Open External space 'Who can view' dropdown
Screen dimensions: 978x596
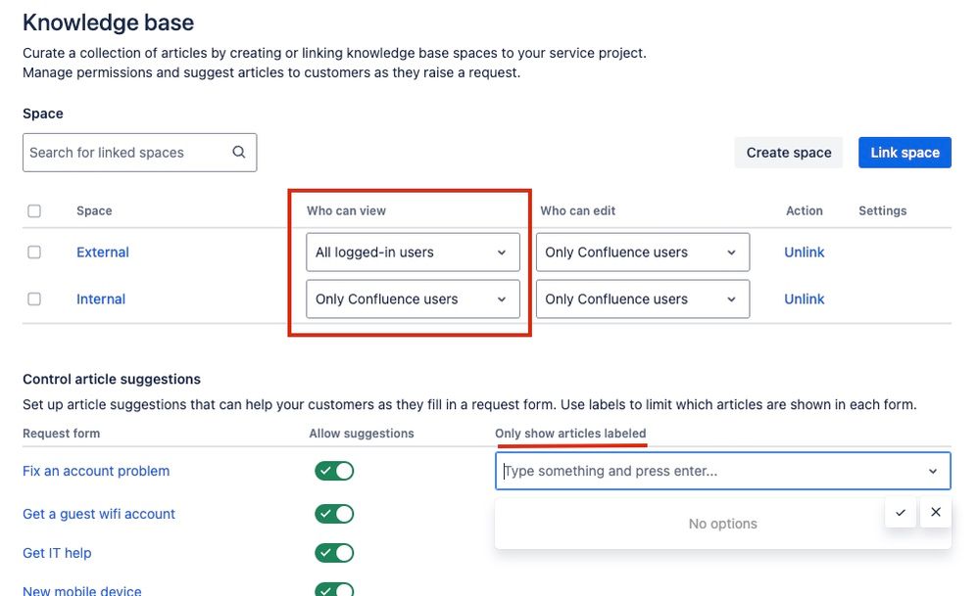413,252
